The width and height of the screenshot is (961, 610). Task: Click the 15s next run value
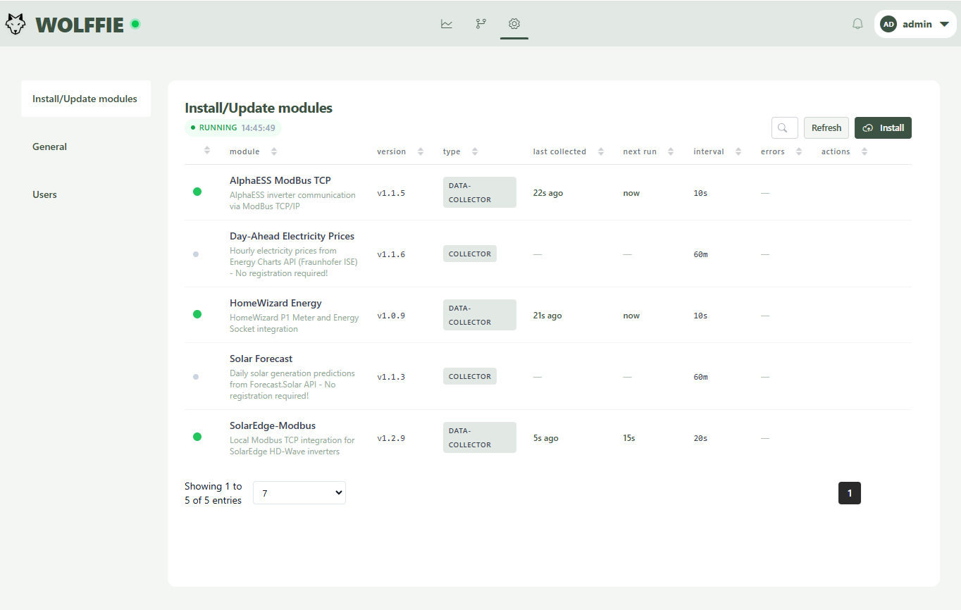coord(629,438)
